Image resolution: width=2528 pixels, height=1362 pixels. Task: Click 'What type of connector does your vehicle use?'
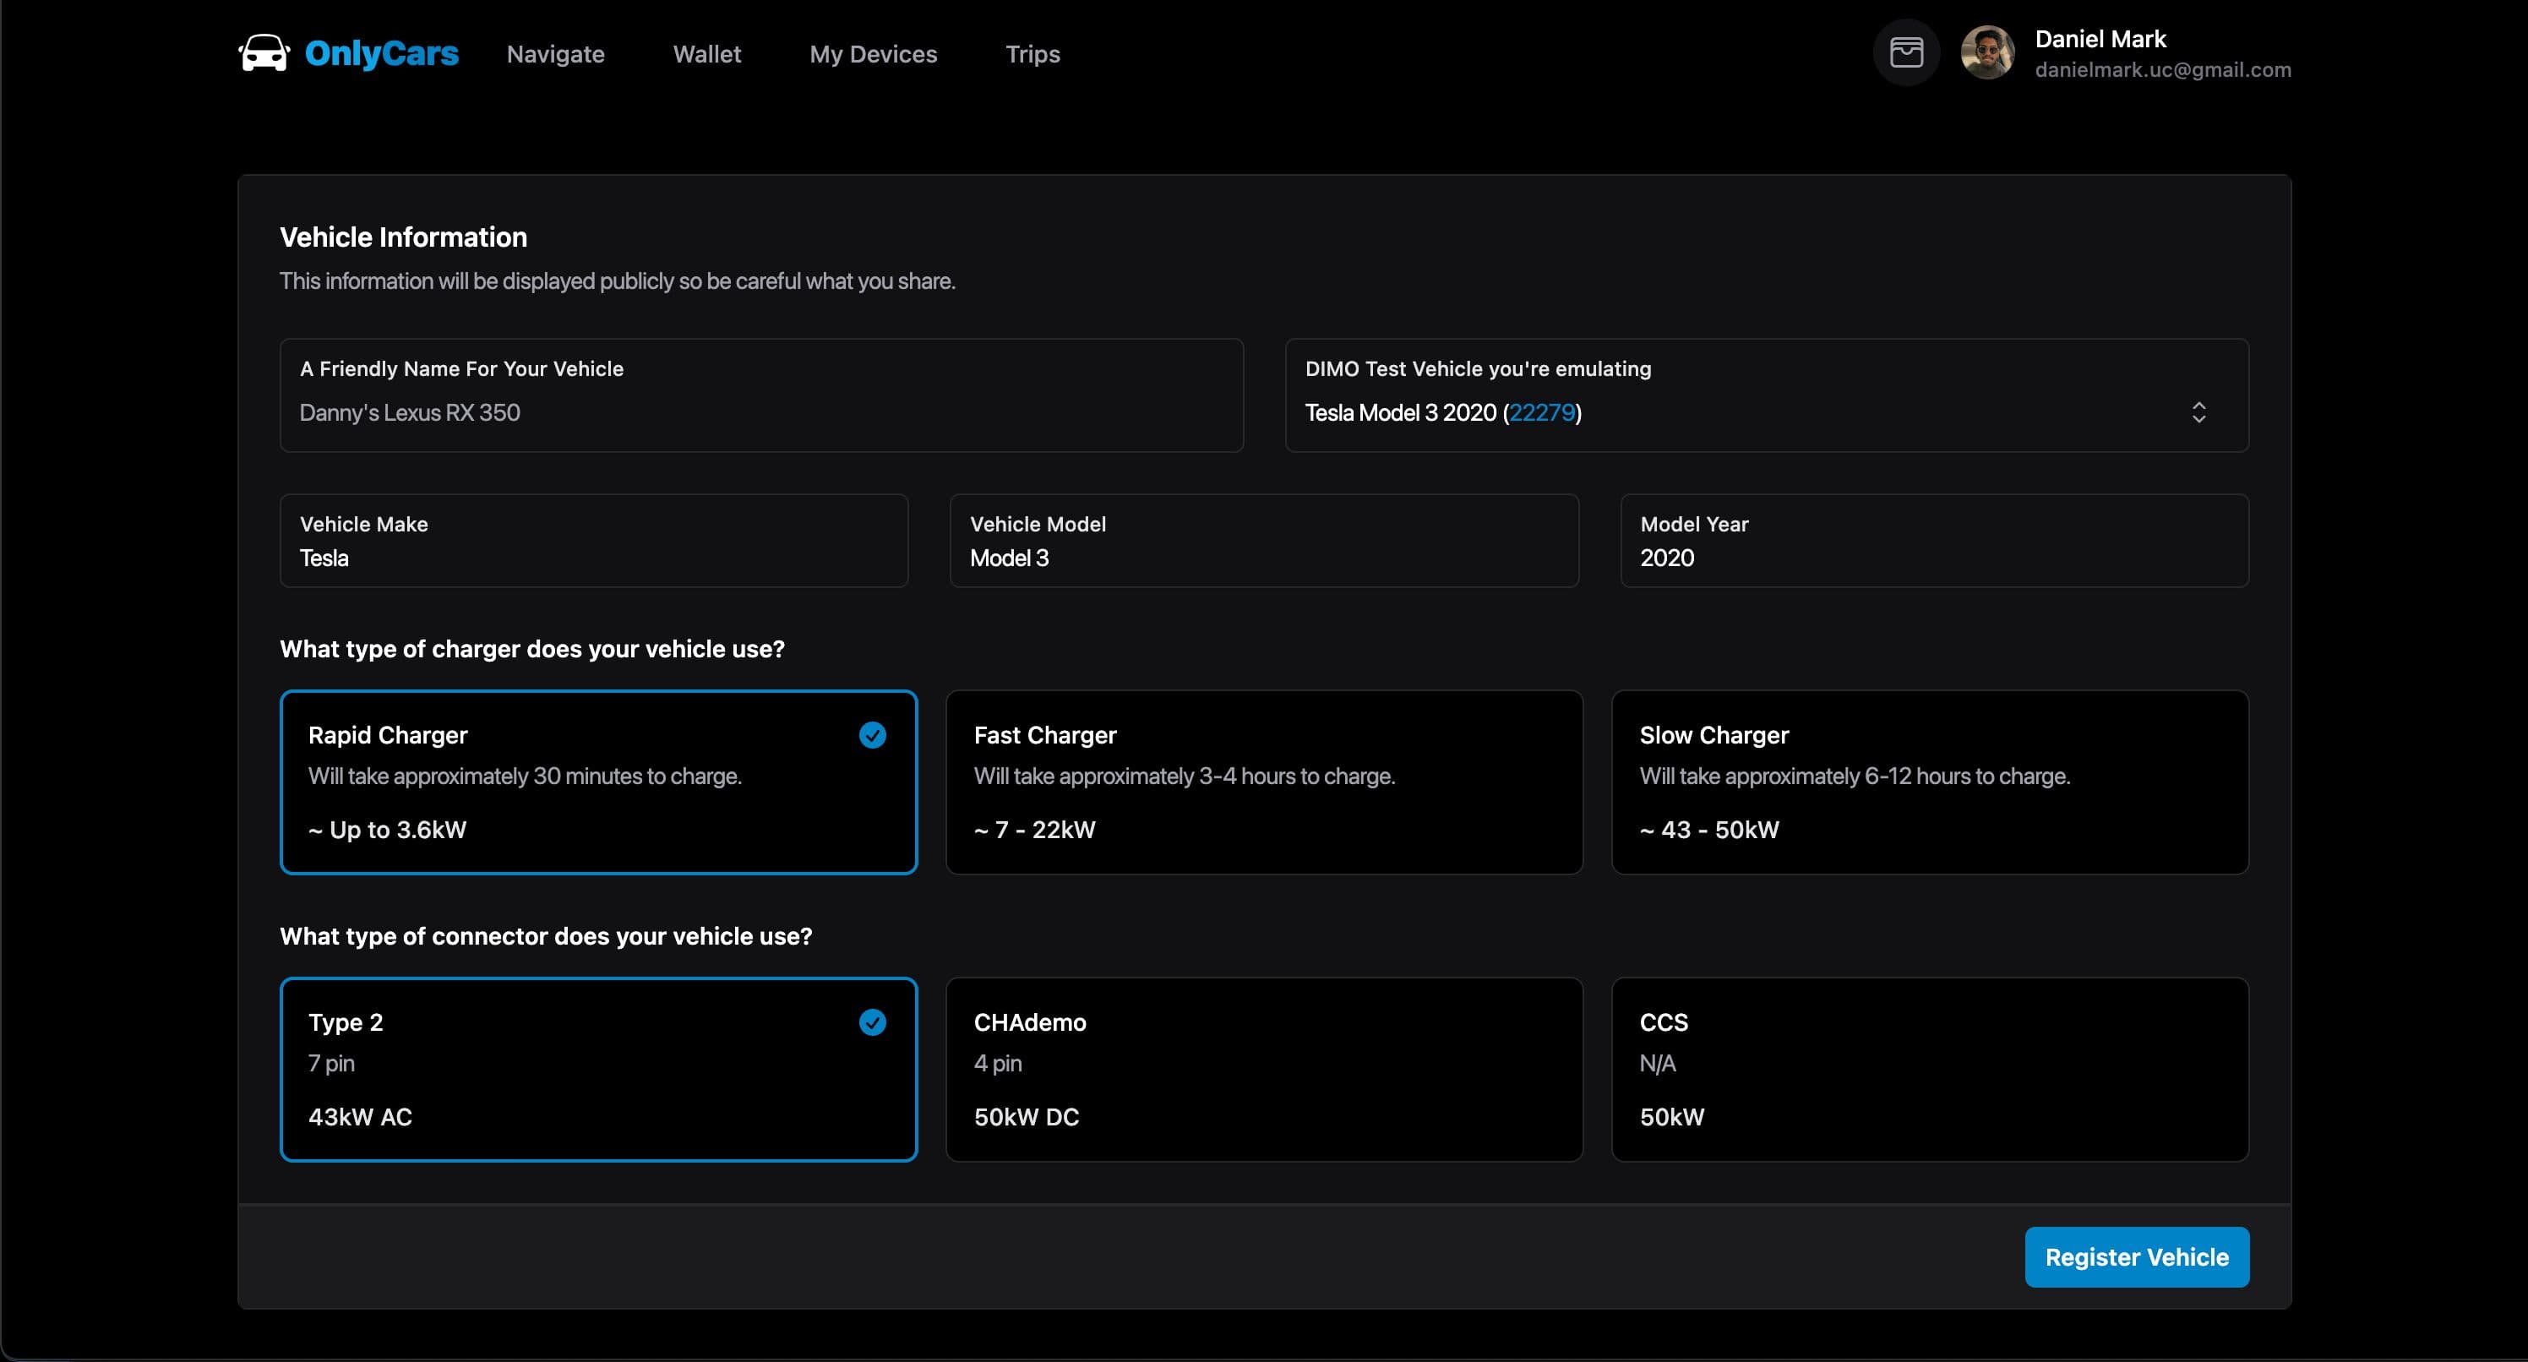tap(546, 936)
